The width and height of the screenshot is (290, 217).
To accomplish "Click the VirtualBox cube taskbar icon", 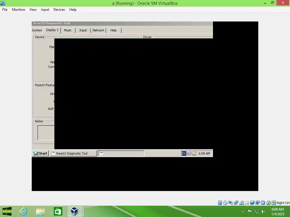I will click(74, 211).
